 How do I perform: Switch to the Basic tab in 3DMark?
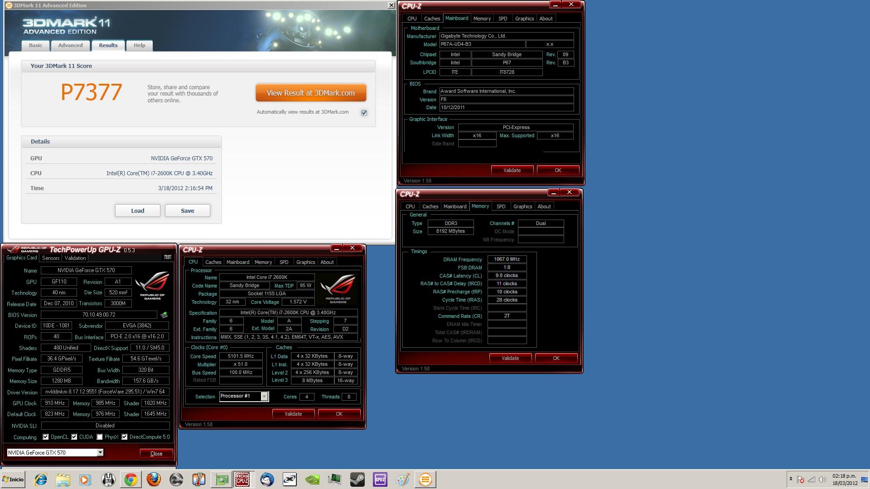35,45
